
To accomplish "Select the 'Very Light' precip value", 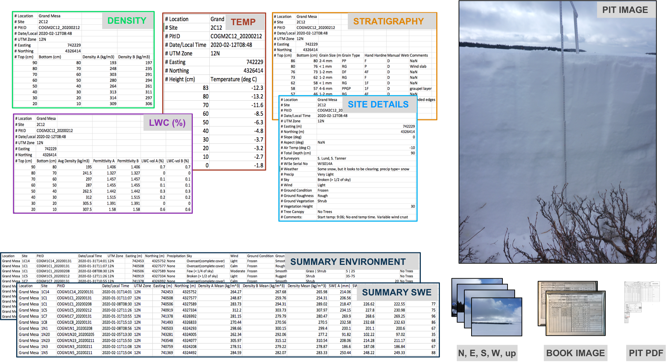I will (x=326, y=174).
